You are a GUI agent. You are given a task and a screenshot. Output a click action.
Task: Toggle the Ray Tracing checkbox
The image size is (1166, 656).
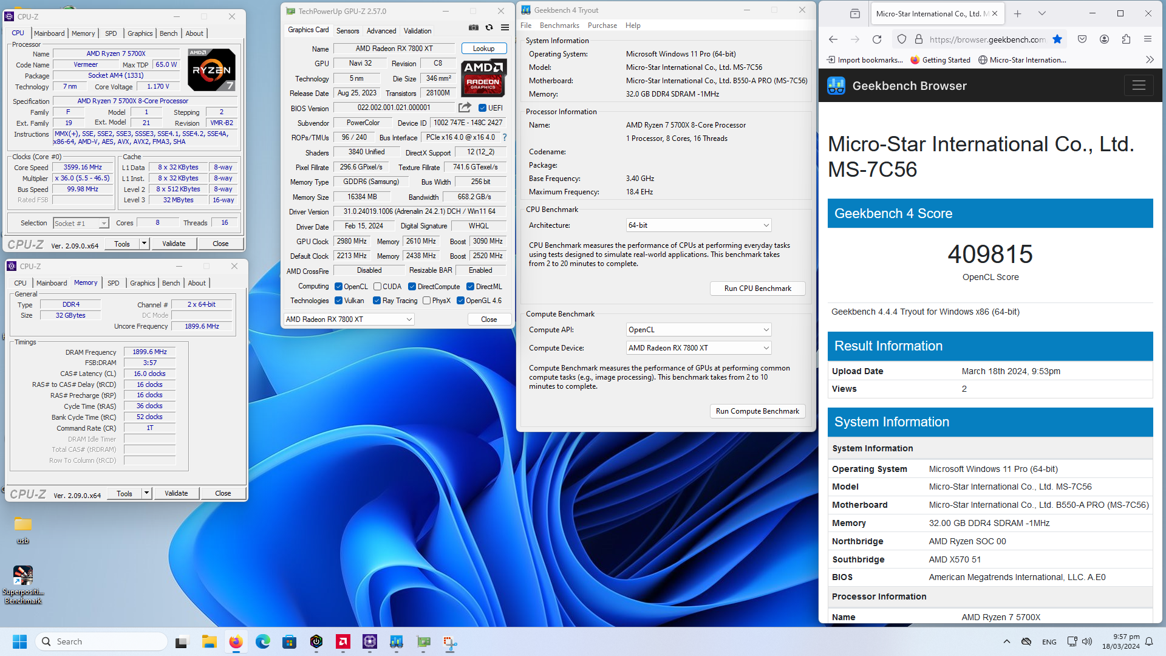point(377,301)
